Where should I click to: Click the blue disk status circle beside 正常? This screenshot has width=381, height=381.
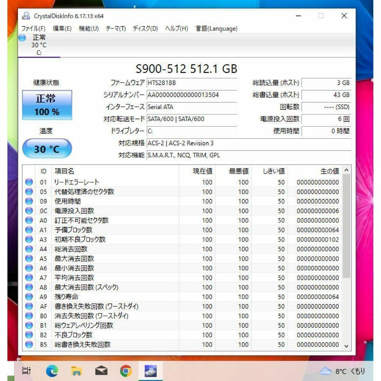point(22,38)
